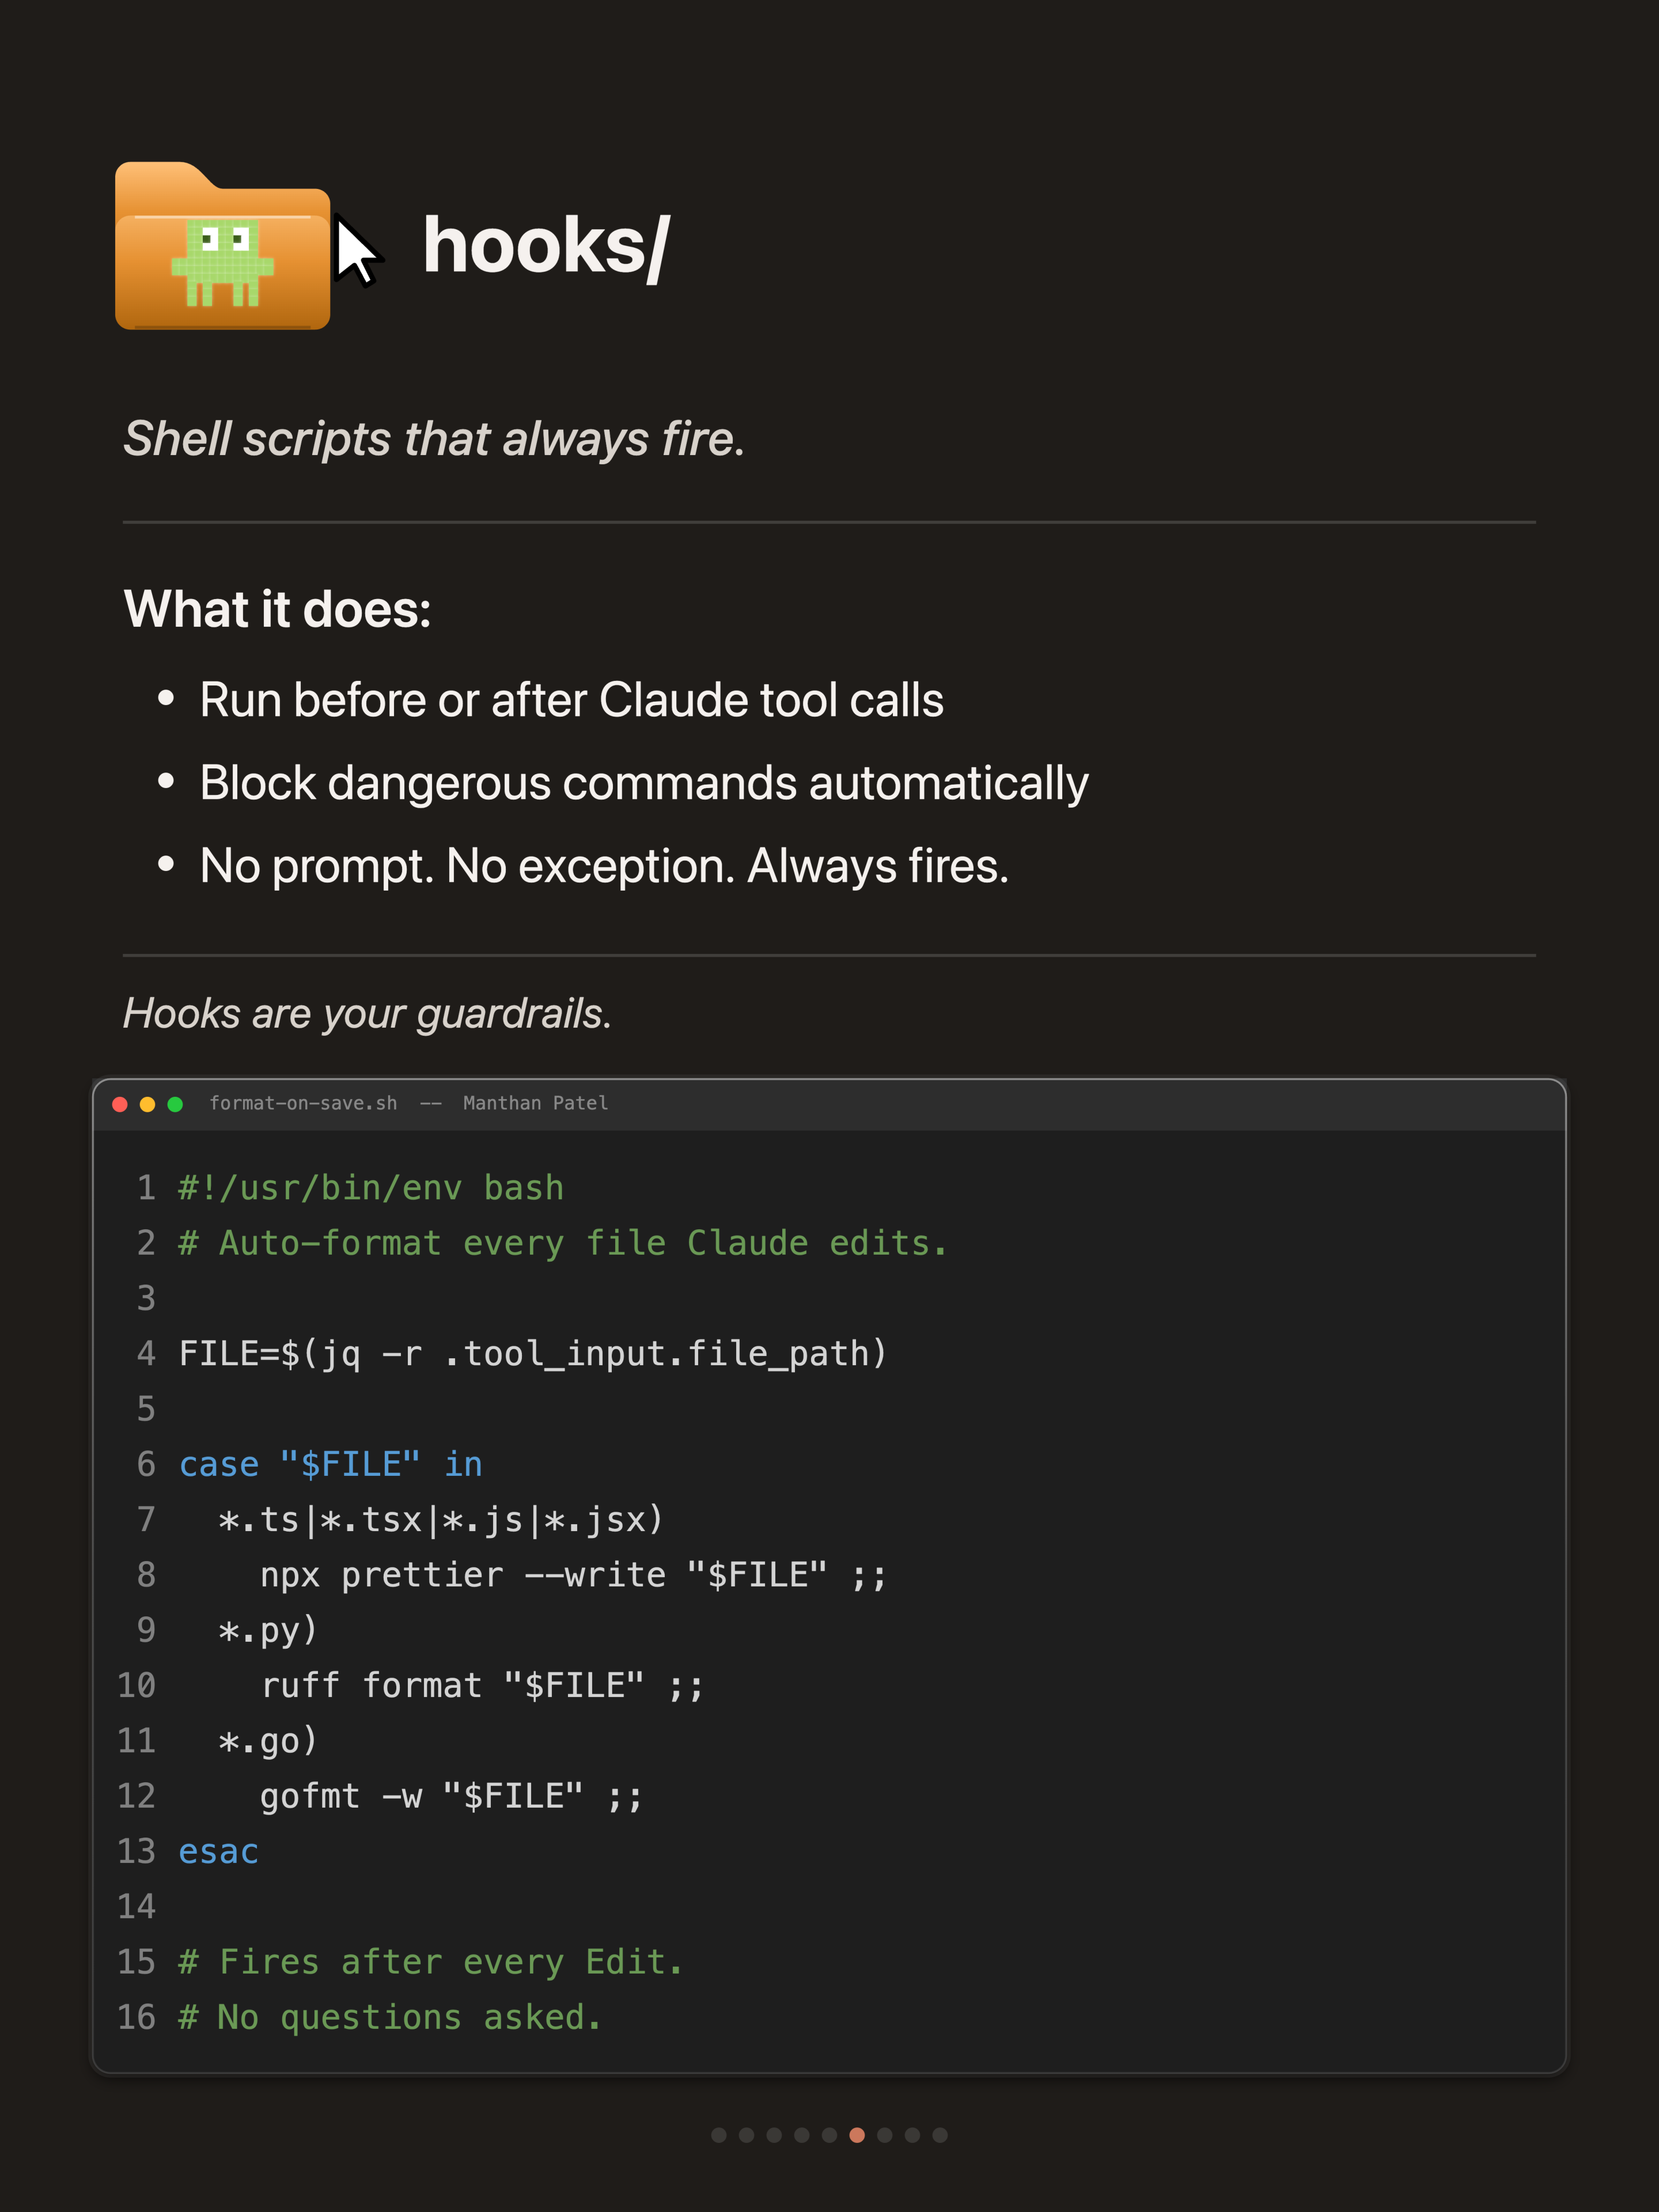1659x2212 pixels.
Task: Select the fourth pagination dot
Action: [x=802, y=2135]
